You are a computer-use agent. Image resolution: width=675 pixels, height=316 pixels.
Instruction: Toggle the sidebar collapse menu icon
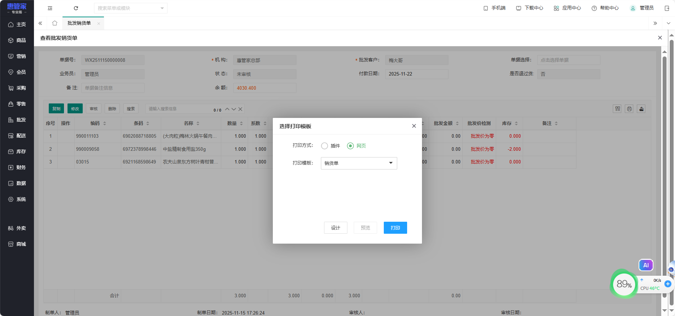[x=50, y=8]
